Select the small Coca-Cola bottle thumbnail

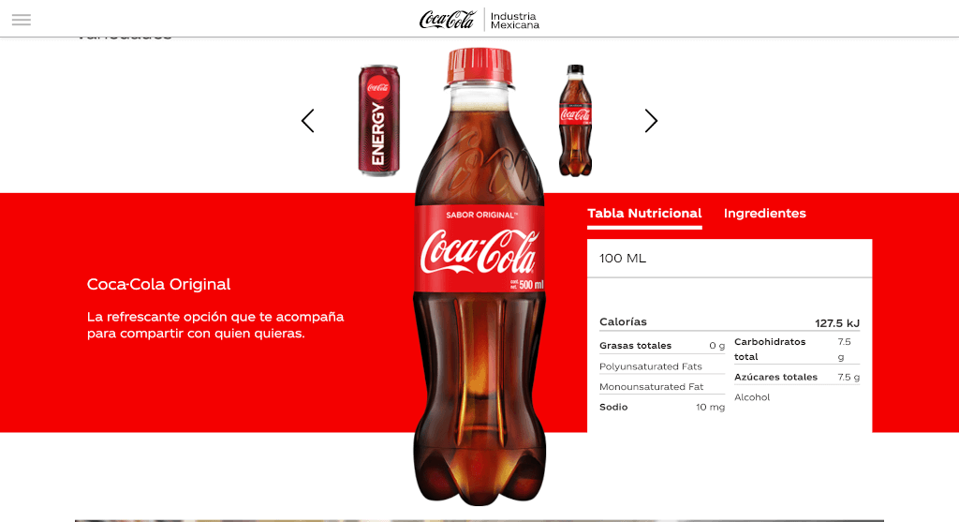[x=575, y=121]
